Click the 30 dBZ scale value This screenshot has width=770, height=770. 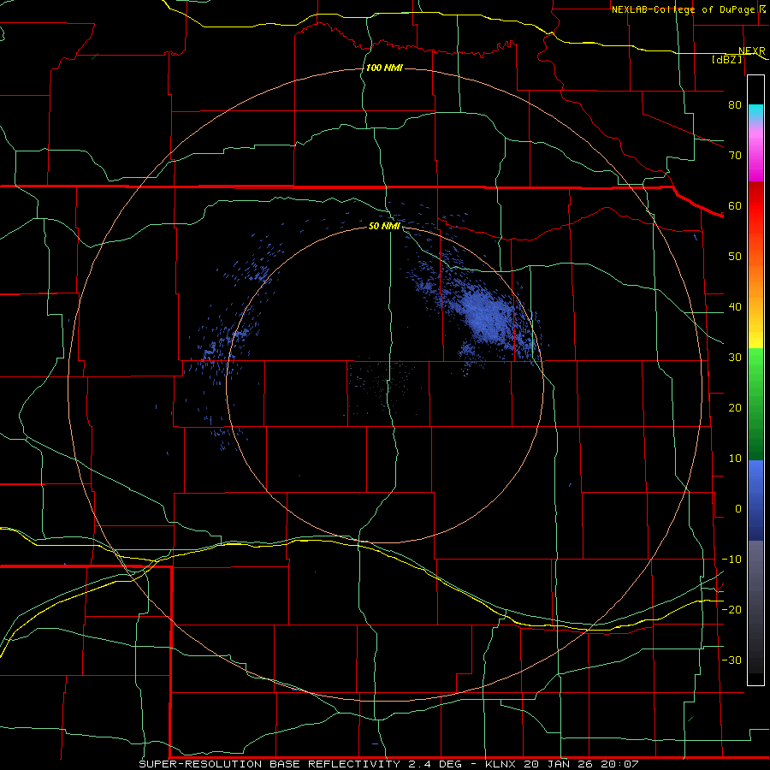point(735,357)
